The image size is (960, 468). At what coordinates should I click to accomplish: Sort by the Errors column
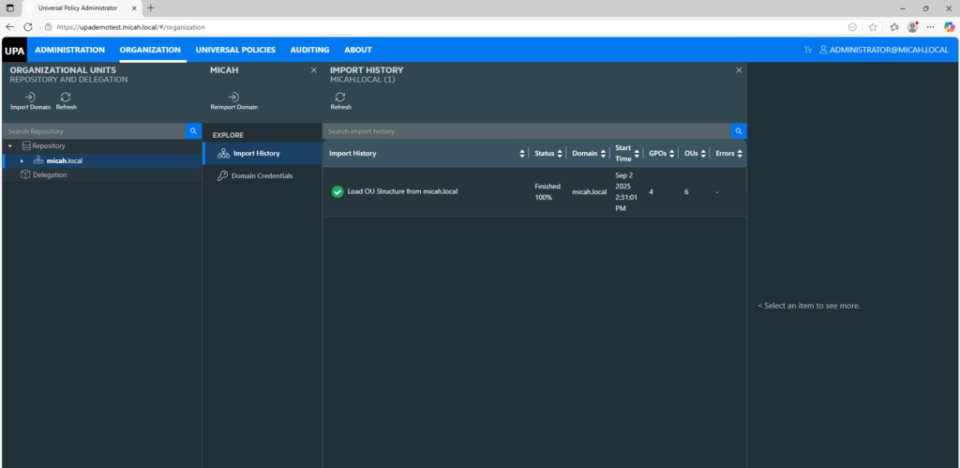click(x=740, y=154)
